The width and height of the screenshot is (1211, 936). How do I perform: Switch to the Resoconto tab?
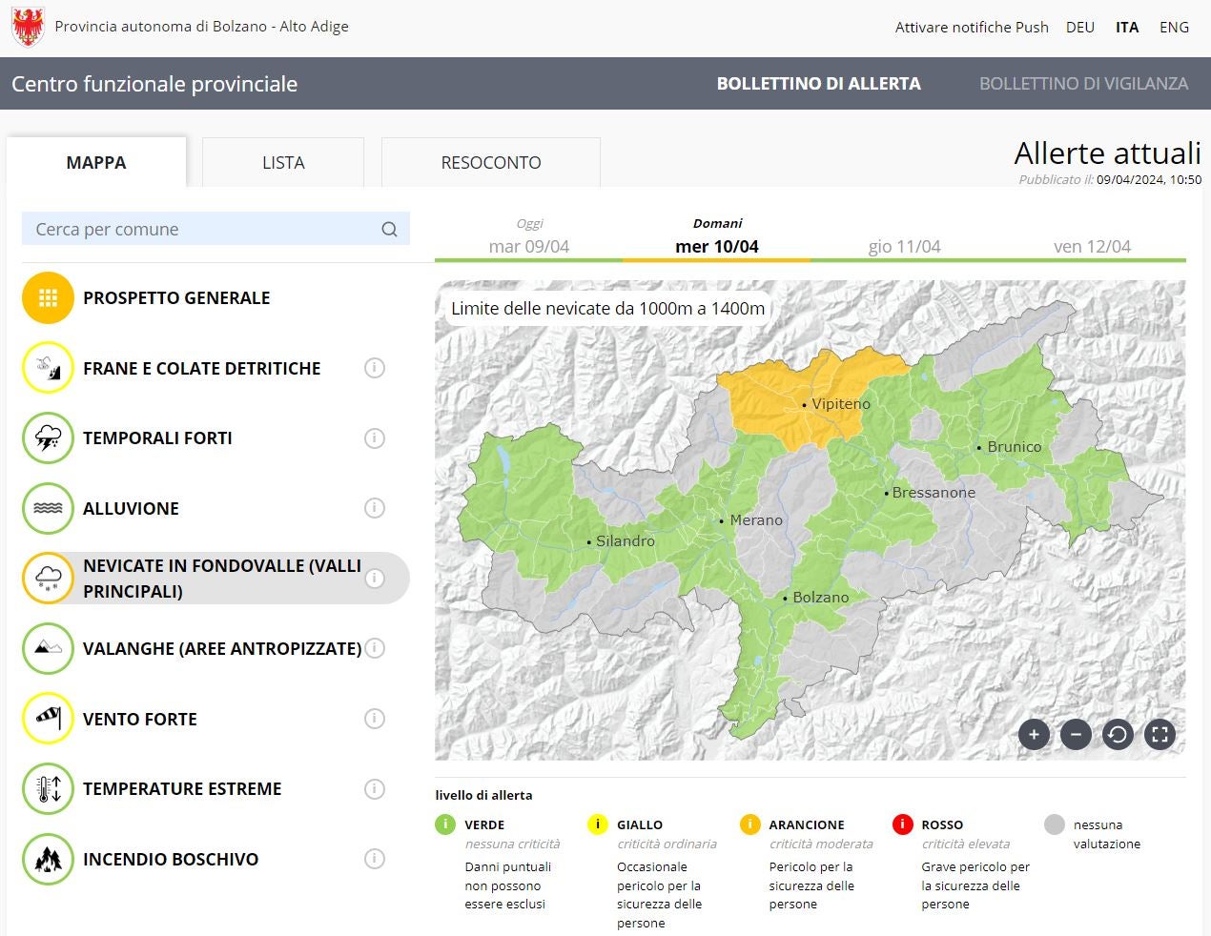(x=490, y=162)
